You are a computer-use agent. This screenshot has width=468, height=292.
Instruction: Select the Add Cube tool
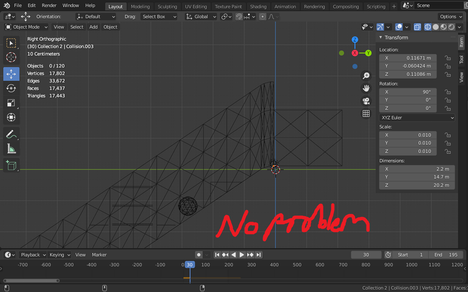coord(11,165)
